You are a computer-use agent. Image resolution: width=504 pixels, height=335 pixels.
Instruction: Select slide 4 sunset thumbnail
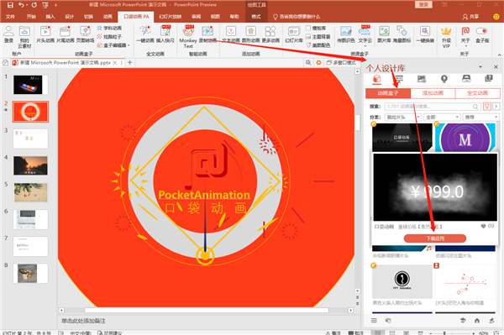[x=30, y=165]
